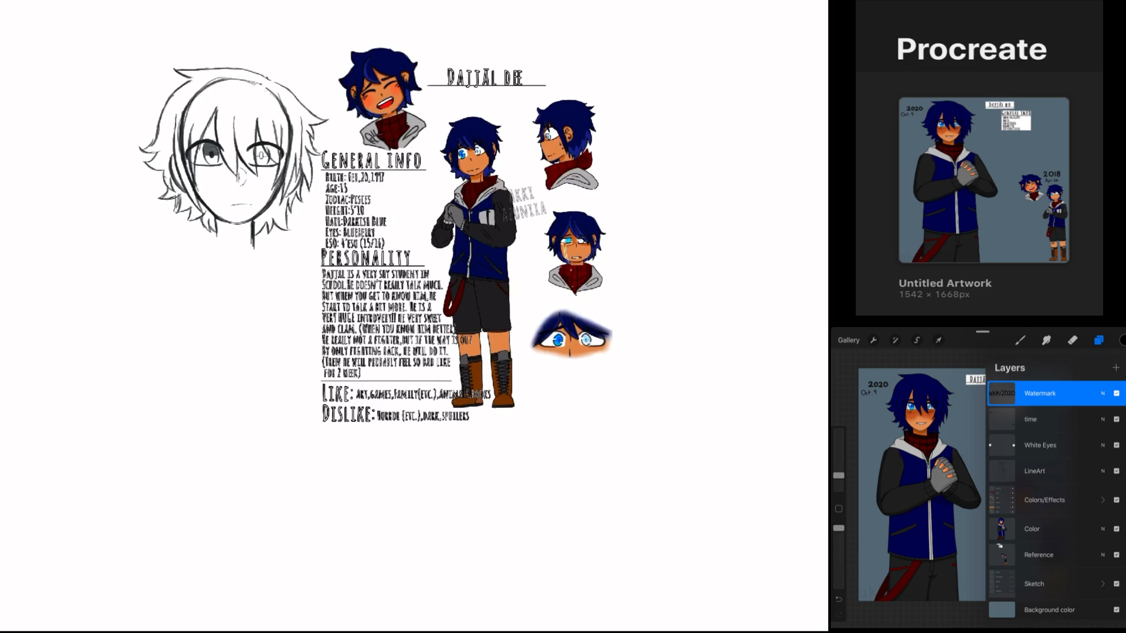Screen dimensions: 1126x633
Task: Click the Layers panel heading
Action: coord(1010,367)
